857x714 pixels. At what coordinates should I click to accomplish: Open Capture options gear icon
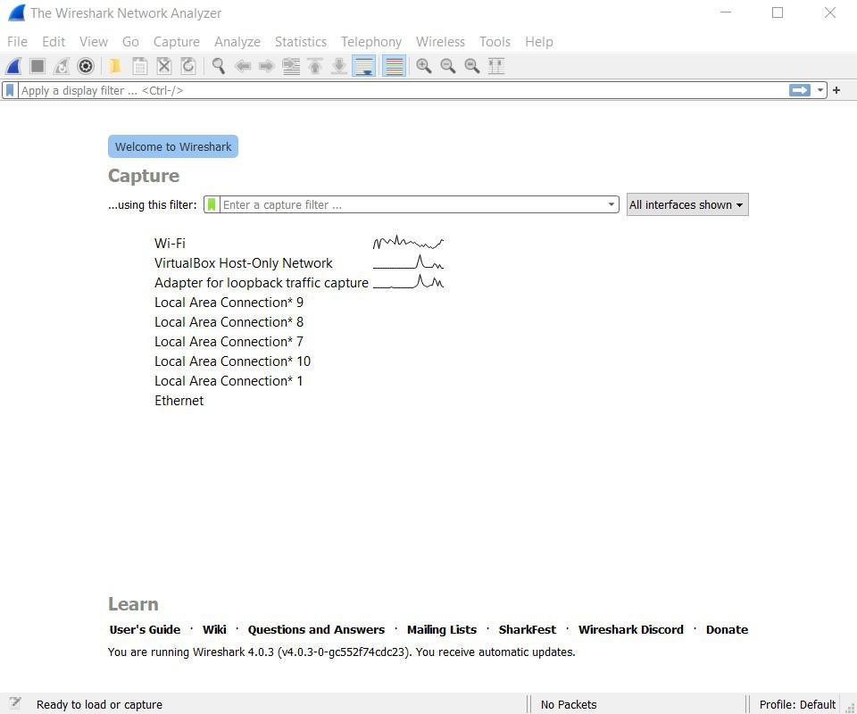86,66
